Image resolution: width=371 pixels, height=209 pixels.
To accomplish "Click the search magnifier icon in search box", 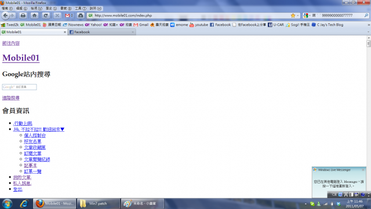I will [366, 16].
